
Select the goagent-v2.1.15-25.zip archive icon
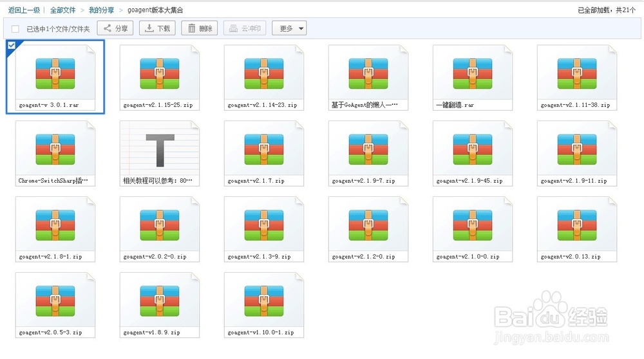[159, 74]
